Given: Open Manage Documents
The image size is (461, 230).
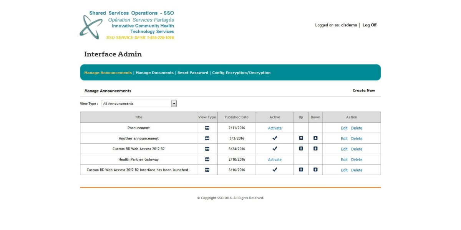Looking at the screenshot, I should click(155, 72).
